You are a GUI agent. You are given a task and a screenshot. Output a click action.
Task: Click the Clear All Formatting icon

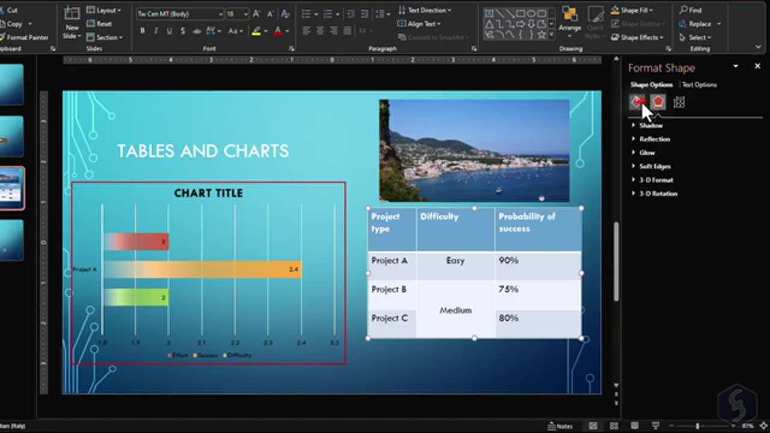point(285,13)
